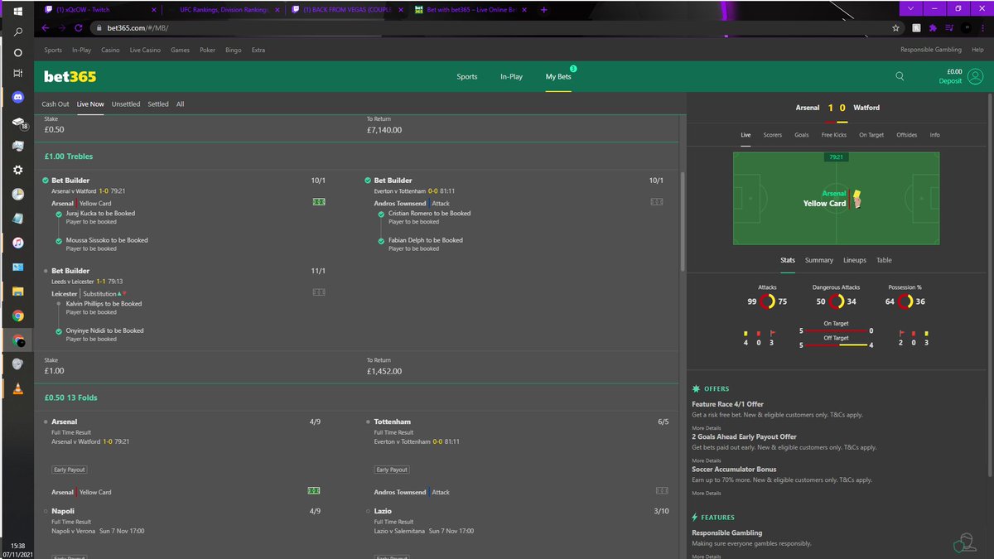Go back with the browser back arrow
The image size is (994, 559).
point(45,27)
